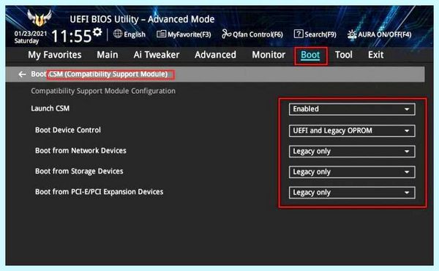Screen dimensions: 439x271
Task: Click CSM (Compatibility Support Module) breadcrumb
Action: [108, 74]
